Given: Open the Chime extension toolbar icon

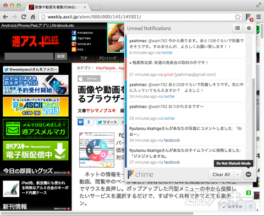Looking at the screenshot, I should point(249,17).
